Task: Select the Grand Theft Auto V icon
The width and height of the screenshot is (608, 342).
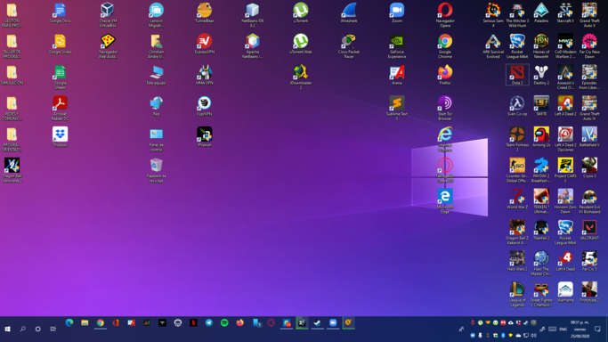Action: [x=589, y=15]
